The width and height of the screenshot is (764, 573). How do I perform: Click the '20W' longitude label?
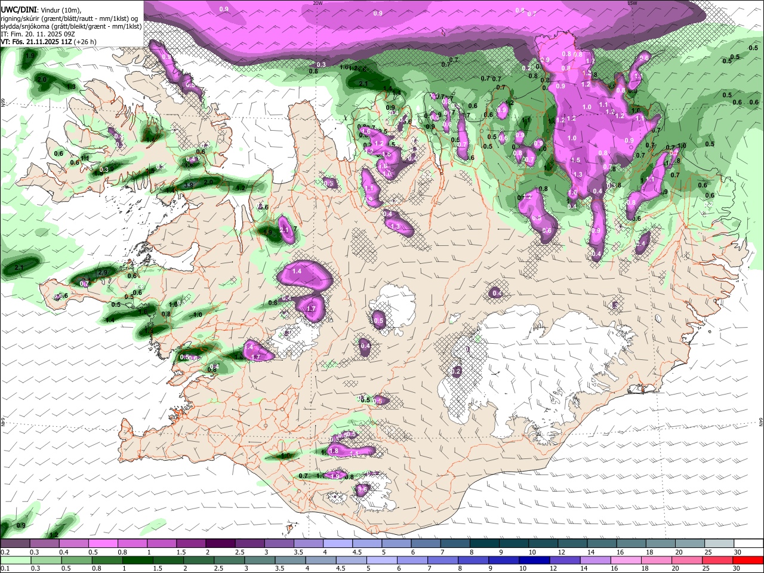click(318, 3)
